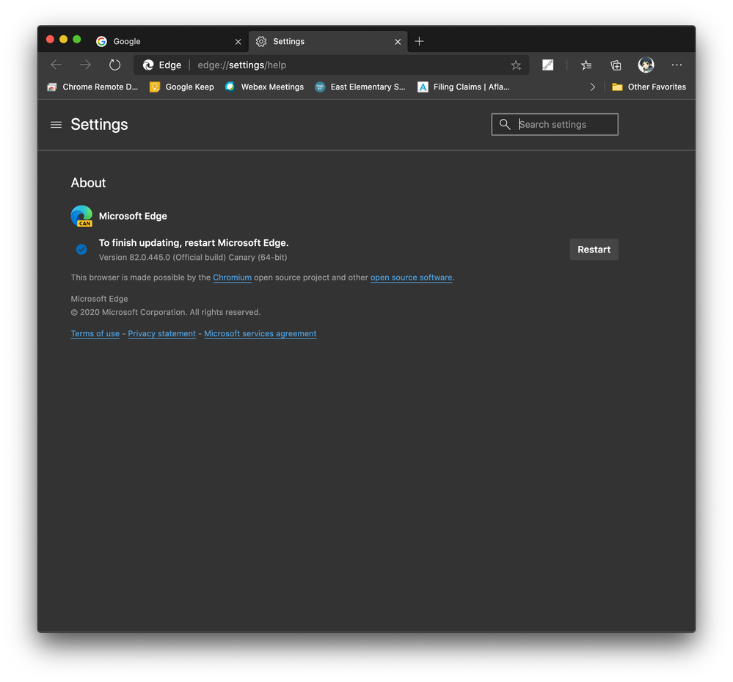Click the extension icon beside address bar
This screenshot has height=682, width=733.
[x=547, y=65]
